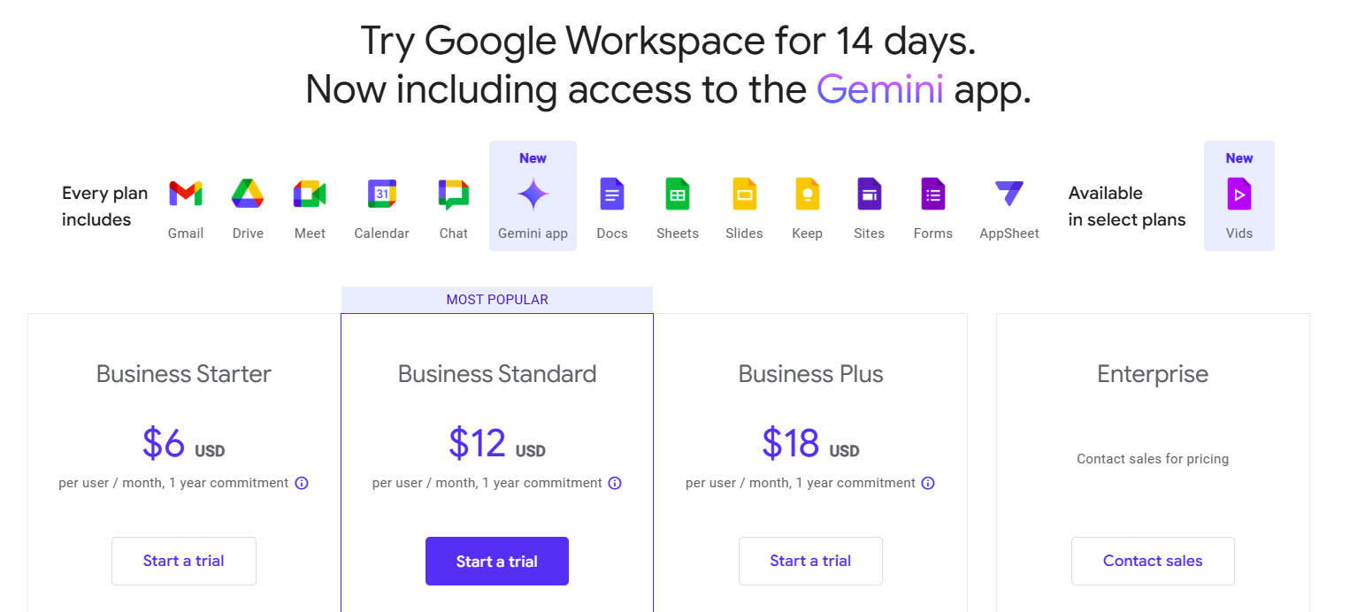Start a trial for Business Starter
This screenshot has width=1350, height=612.
point(184,561)
